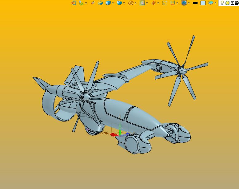
Task: Click the blue box with document icon
Action: point(119,3)
